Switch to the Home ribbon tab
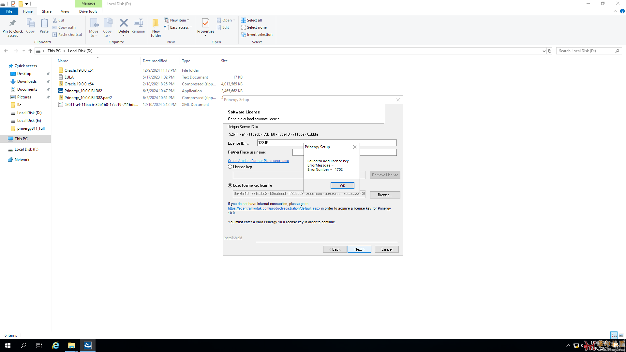Screen dimensions: 626x352 pos(28,11)
